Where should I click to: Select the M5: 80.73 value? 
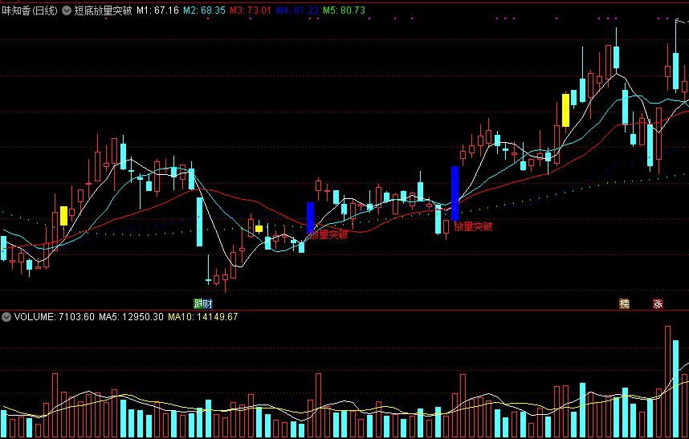pyautogui.click(x=344, y=10)
